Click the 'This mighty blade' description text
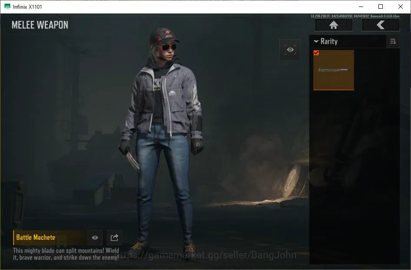Image resolution: width=411 pixels, height=270 pixels. pyautogui.click(x=66, y=254)
